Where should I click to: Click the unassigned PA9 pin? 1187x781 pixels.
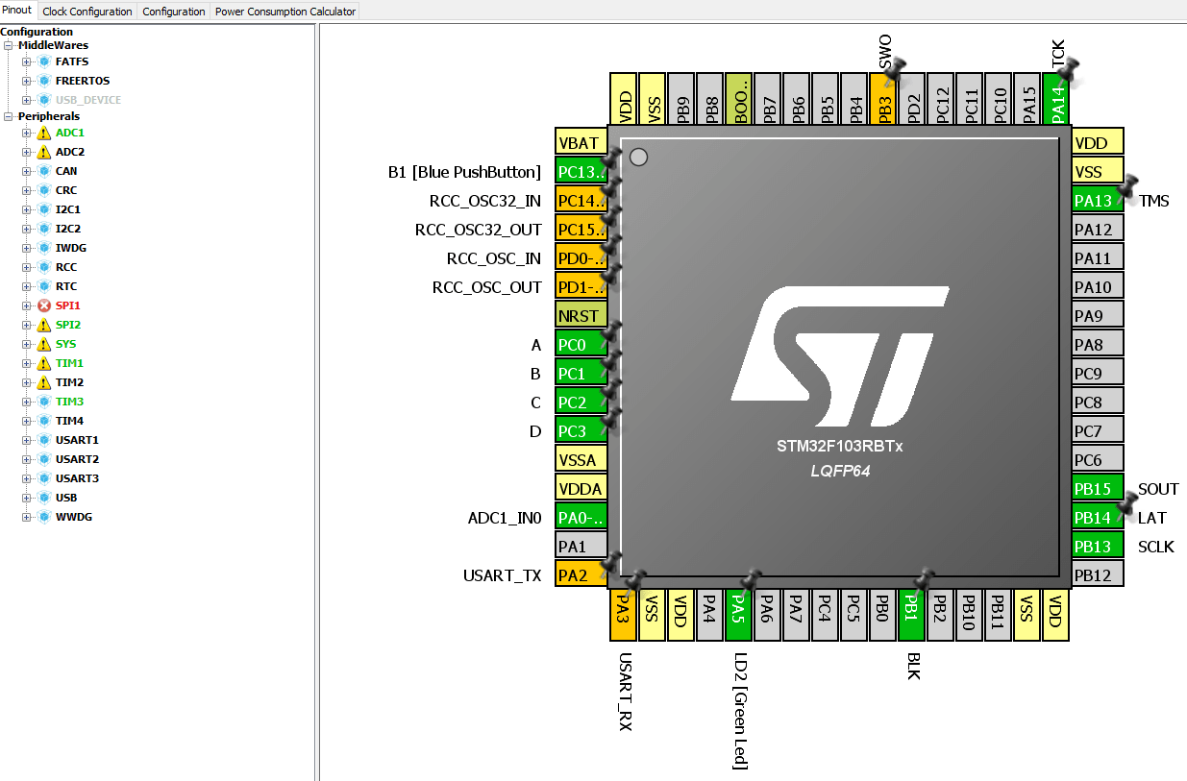tap(1098, 316)
